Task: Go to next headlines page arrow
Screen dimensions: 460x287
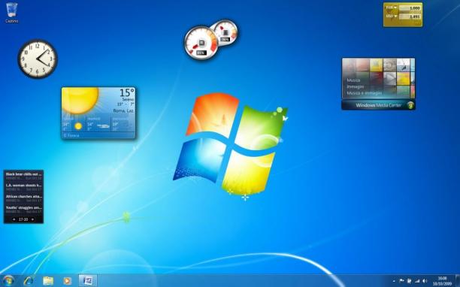Action: pos(32,219)
